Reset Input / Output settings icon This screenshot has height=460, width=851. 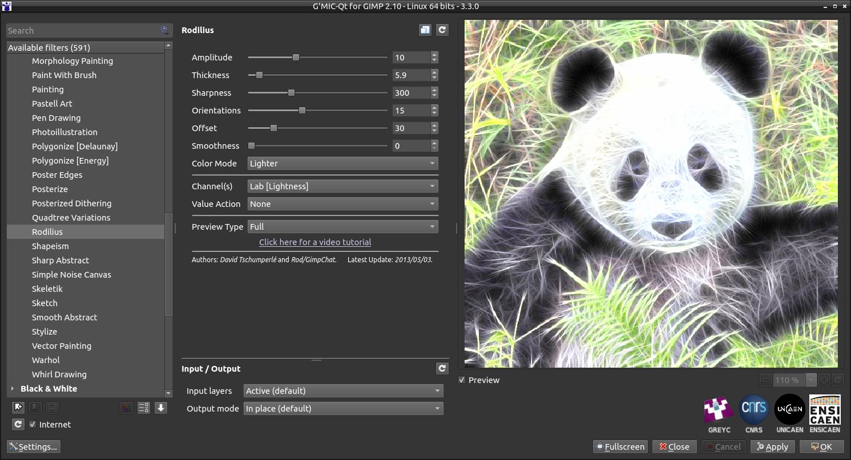442,368
